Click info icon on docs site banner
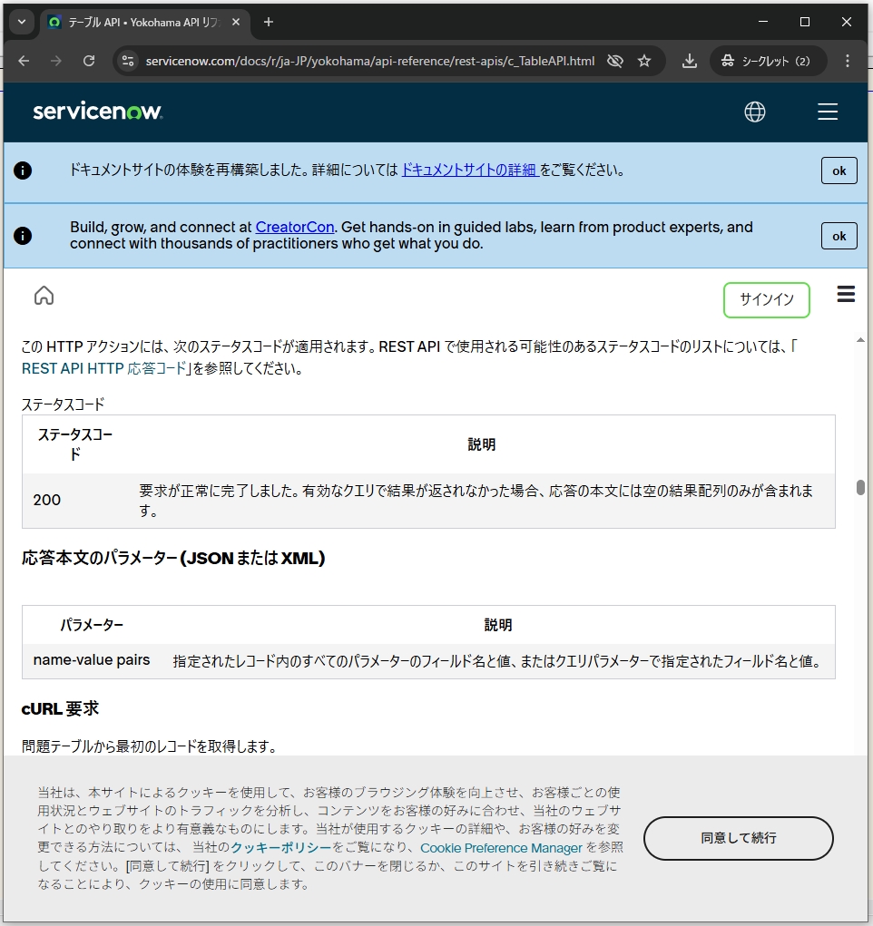The width and height of the screenshot is (873, 926). 23,171
